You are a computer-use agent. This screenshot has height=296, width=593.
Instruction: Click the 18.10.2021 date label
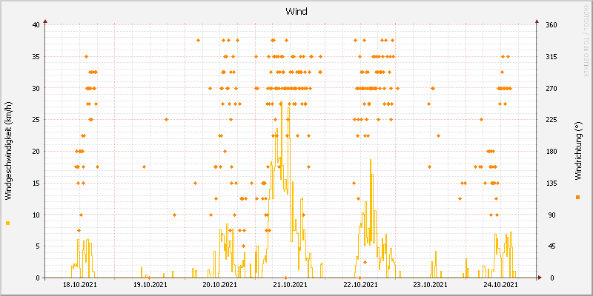(80, 285)
